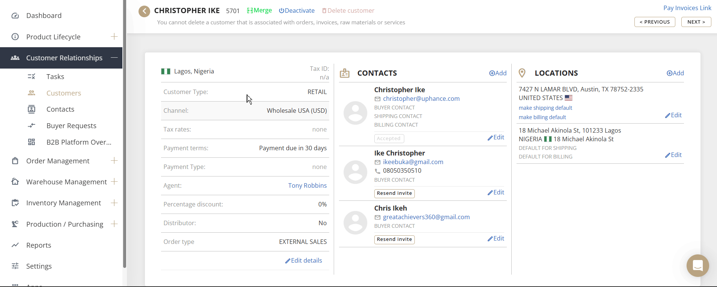The height and width of the screenshot is (287, 717).
Task: Make Austin address the shipping default
Action: click(545, 108)
